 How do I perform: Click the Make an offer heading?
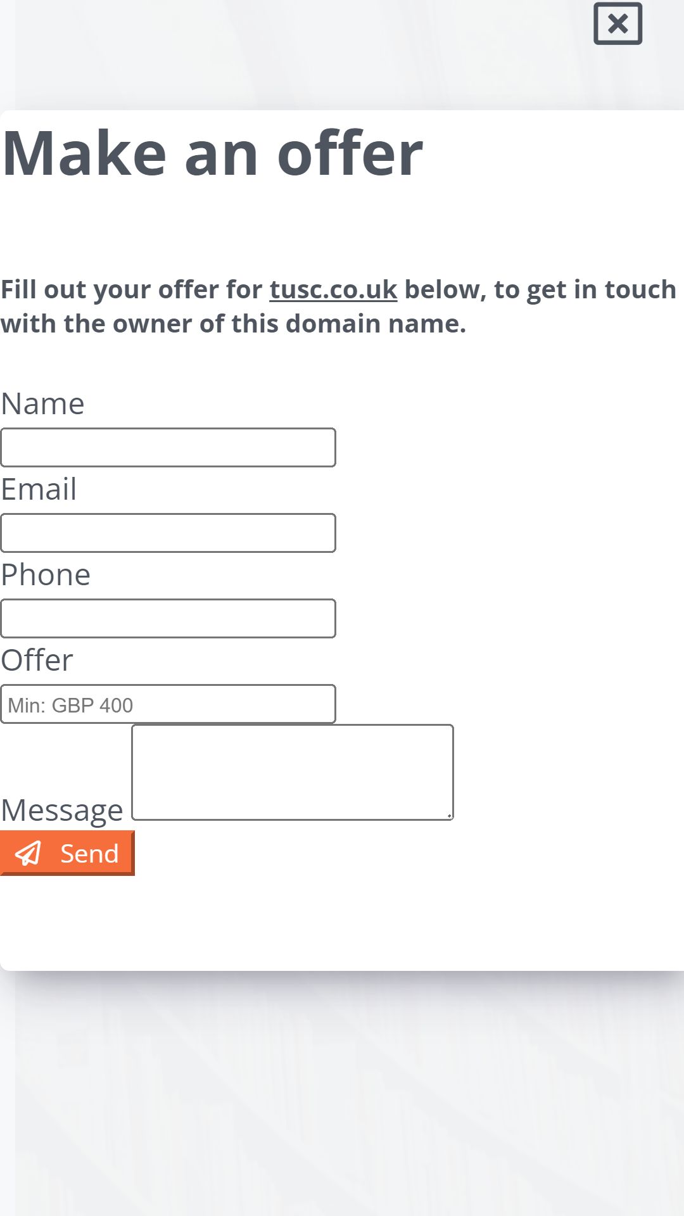click(x=212, y=153)
